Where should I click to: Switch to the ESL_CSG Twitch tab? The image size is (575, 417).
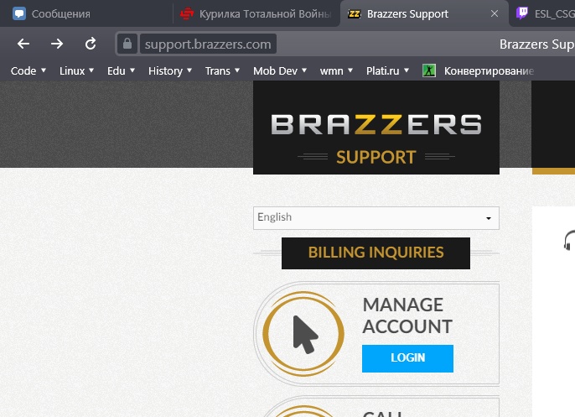coord(545,14)
